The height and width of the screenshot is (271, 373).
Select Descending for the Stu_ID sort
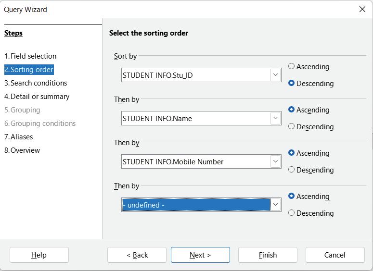pos(292,83)
